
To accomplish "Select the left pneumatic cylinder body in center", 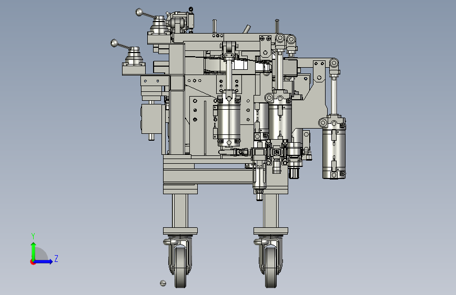I will pyautogui.click(x=229, y=121).
